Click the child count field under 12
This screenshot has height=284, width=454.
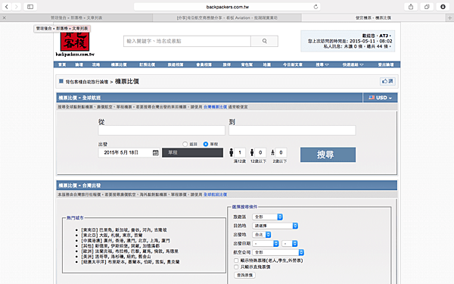point(260,152)
